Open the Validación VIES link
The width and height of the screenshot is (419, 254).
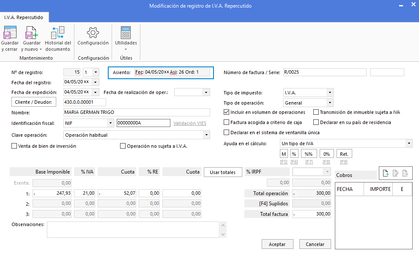point(190,123)
